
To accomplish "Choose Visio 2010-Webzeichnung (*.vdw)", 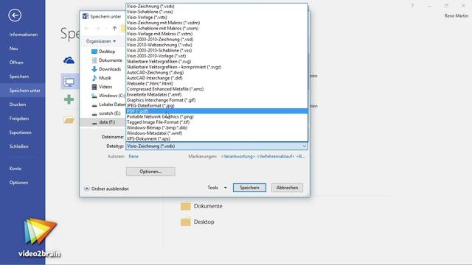I will tap(217, 45).
